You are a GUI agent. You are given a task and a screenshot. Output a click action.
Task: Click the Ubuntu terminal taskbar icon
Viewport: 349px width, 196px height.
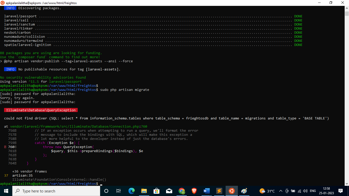pos(231,191)
